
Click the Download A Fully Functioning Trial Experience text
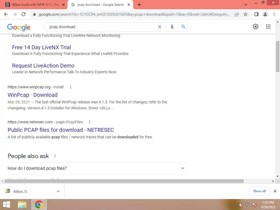(x=70, y=54)
